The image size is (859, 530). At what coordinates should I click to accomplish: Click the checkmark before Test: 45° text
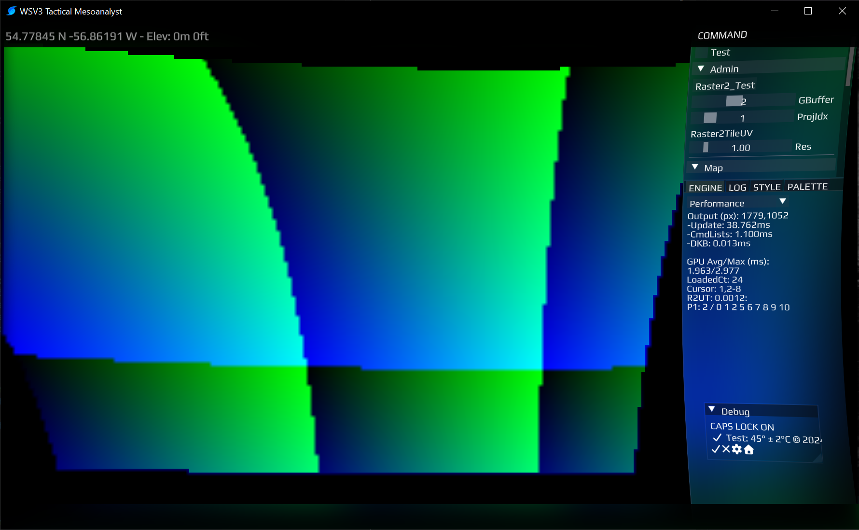(717, 438)
